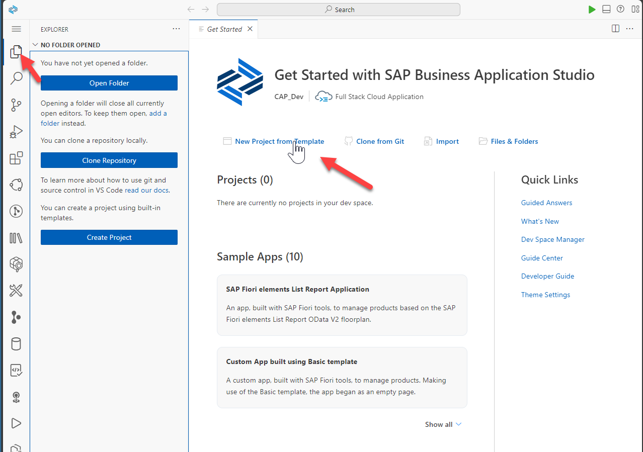
Task: Open Run and Debug view
Action: point(16,132)
